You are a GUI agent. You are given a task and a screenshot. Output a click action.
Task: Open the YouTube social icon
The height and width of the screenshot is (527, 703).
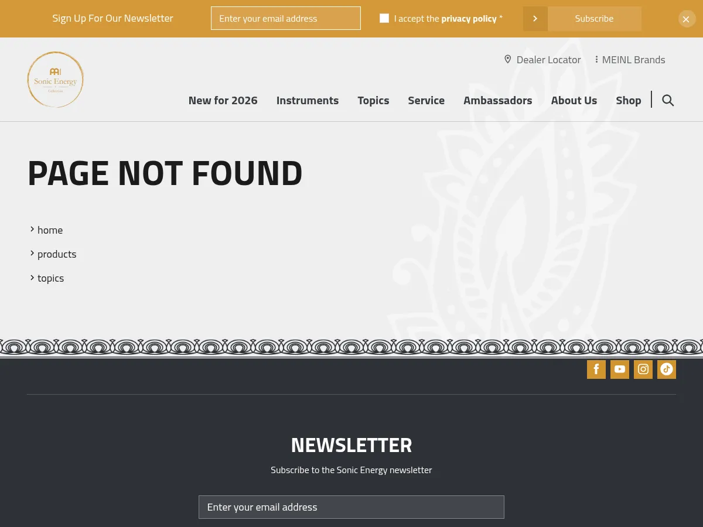(619, 369)
